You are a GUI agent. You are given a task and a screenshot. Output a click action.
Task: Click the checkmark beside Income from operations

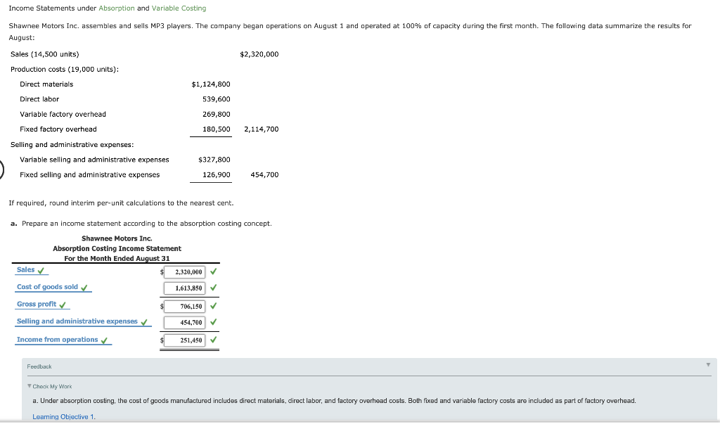(x=104, y=341)
